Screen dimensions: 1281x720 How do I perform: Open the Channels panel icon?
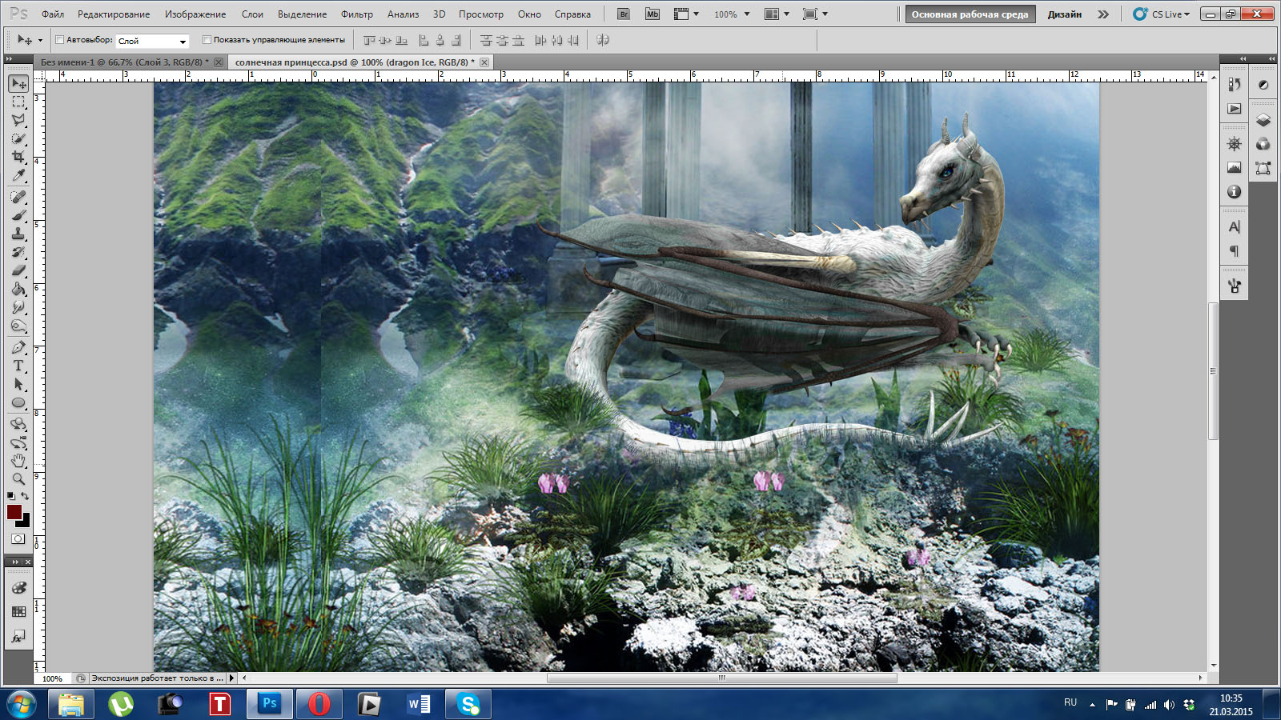[x=1263, y=144]
